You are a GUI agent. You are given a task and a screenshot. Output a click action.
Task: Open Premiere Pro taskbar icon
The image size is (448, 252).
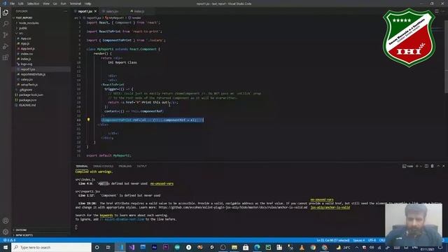(x=166, y=247)
